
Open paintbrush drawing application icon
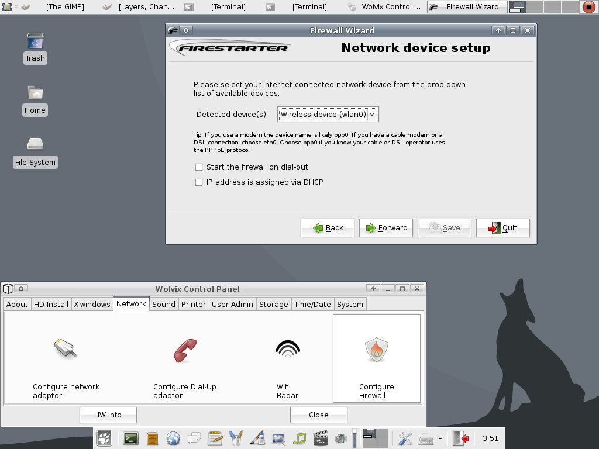257,438
